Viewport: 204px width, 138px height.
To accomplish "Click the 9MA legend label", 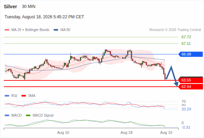I will click(x=32, y=96).
